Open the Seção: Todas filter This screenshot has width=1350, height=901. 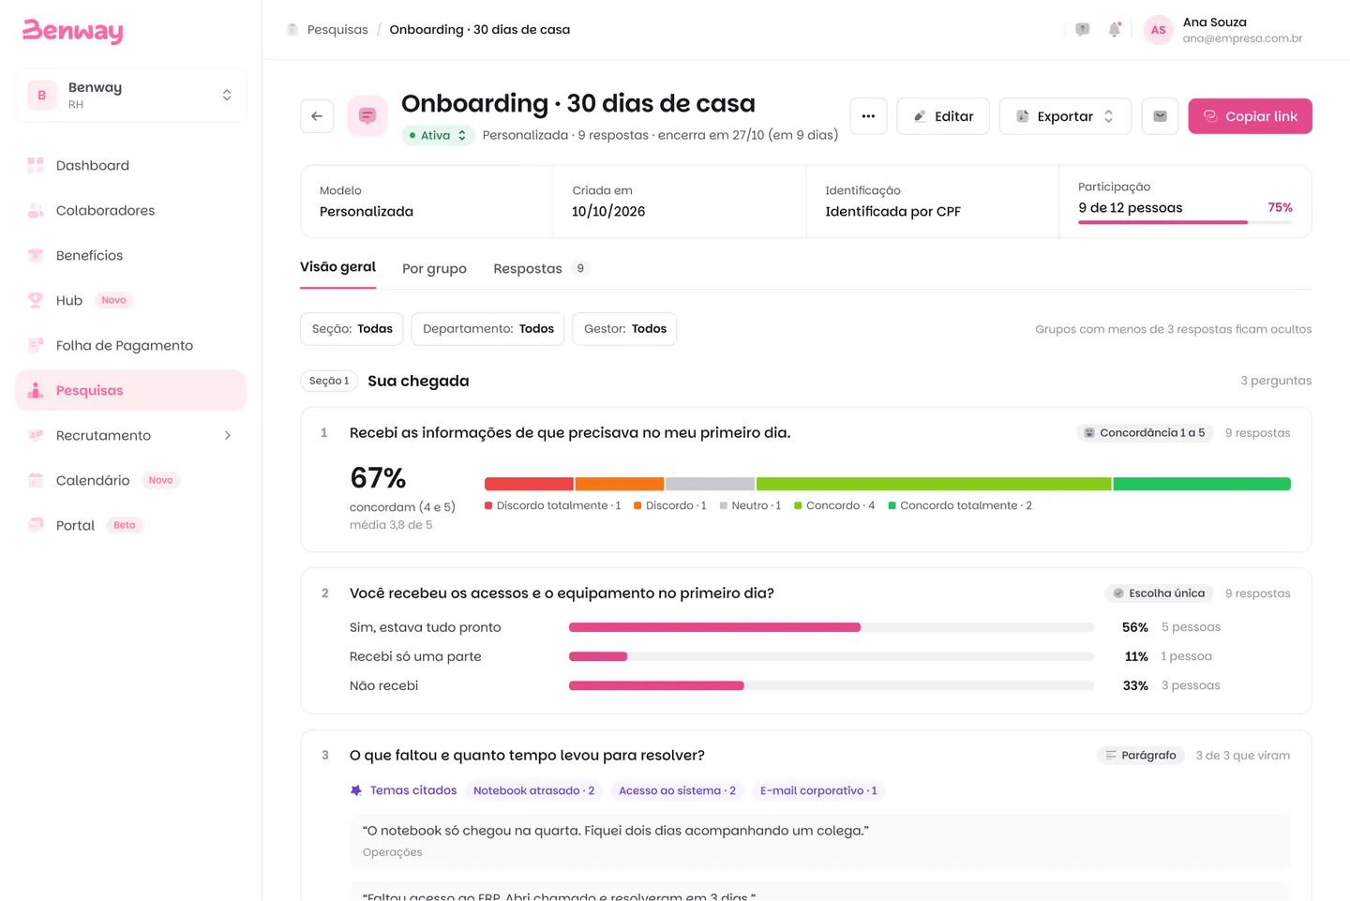point(352,329)
